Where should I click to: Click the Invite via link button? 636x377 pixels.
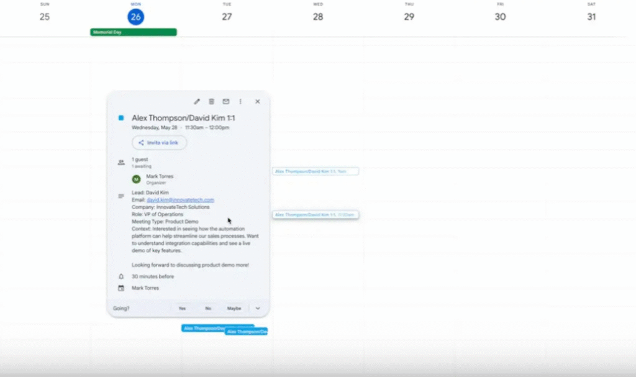coord(159,142)
